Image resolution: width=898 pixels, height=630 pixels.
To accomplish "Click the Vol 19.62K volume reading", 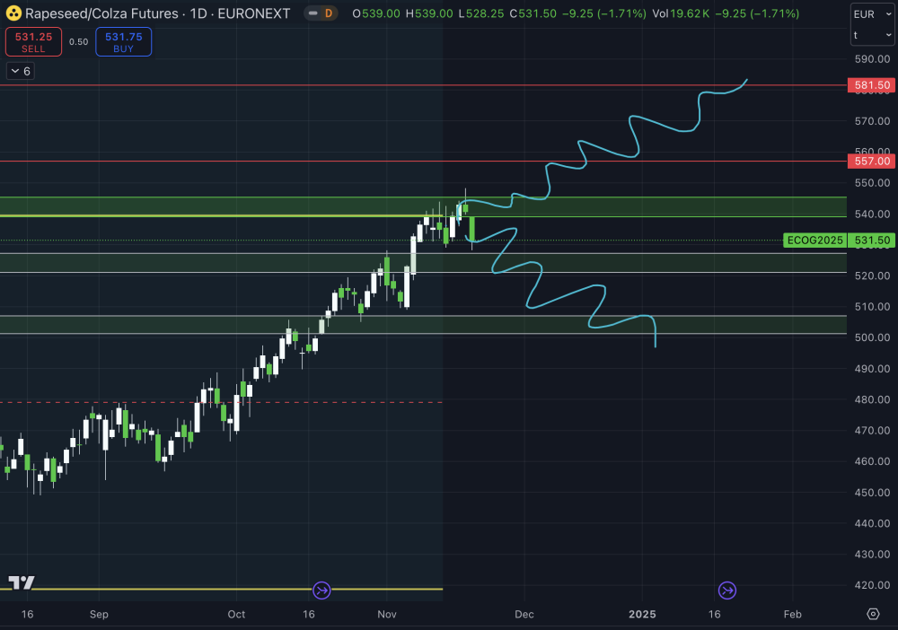I will (682, 13).
